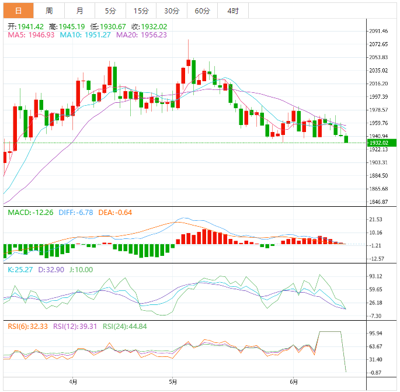The image size is (400, 392).
Task: Click the DEA value label
Action: tap(116, 212)
